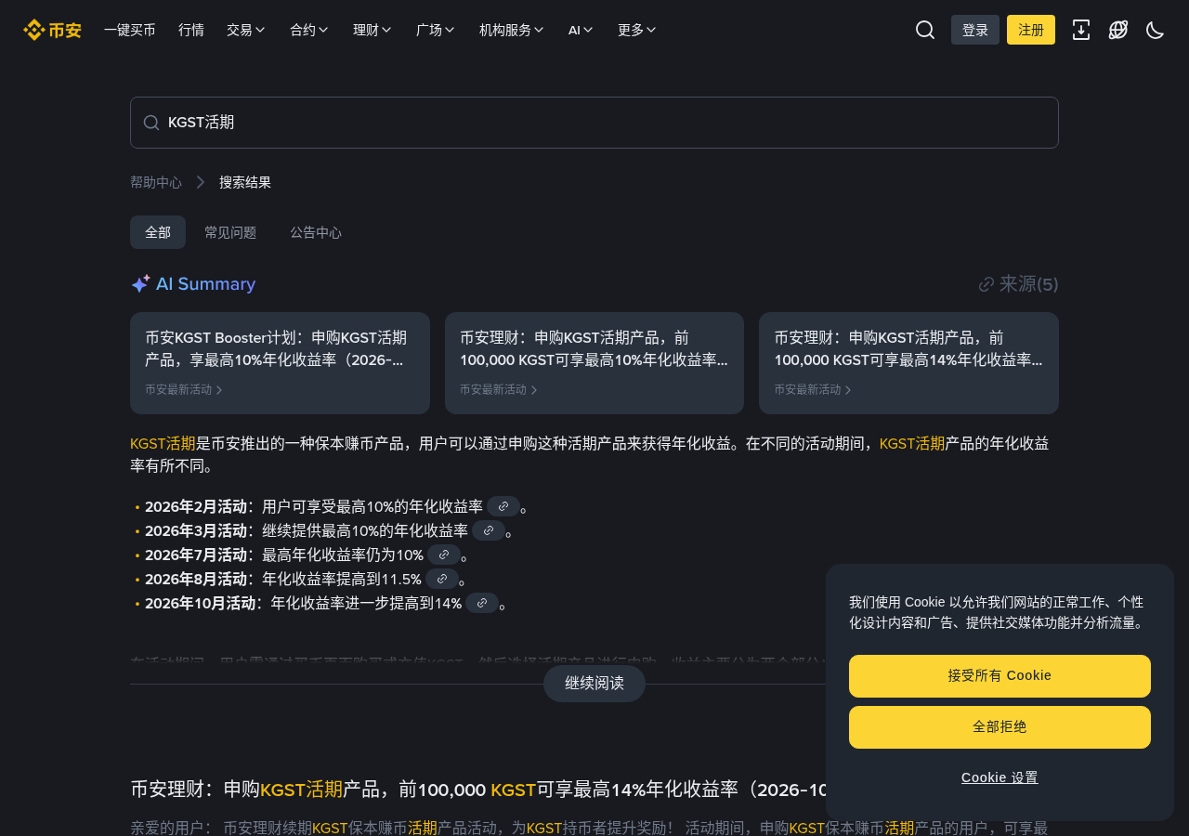Open citation link for 2026年3月活动
This screenshot has height=836, width=1189.
(x=489, y=530)
